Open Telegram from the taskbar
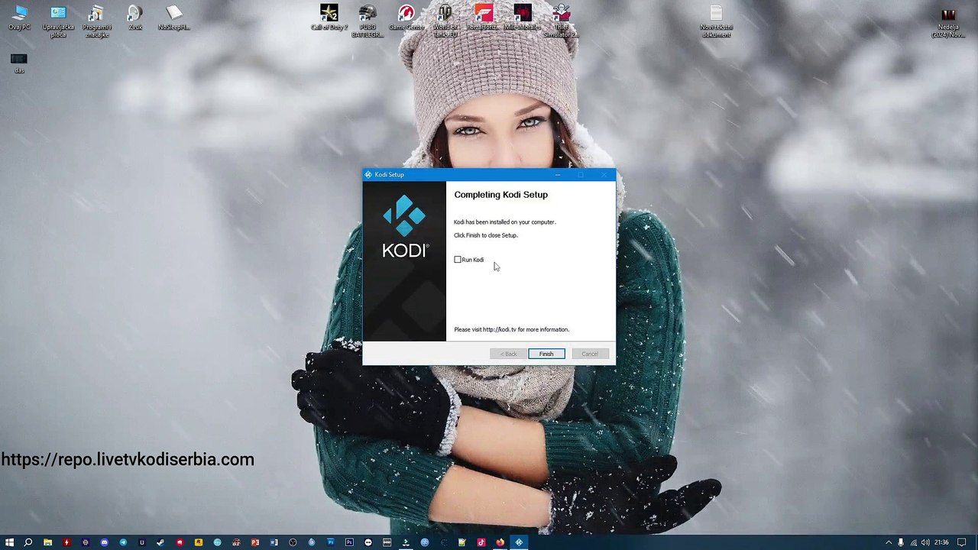 click(x=123, y=542)
